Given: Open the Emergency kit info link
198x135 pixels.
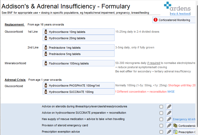Looking at the screenshot, I should pos(184,119).
